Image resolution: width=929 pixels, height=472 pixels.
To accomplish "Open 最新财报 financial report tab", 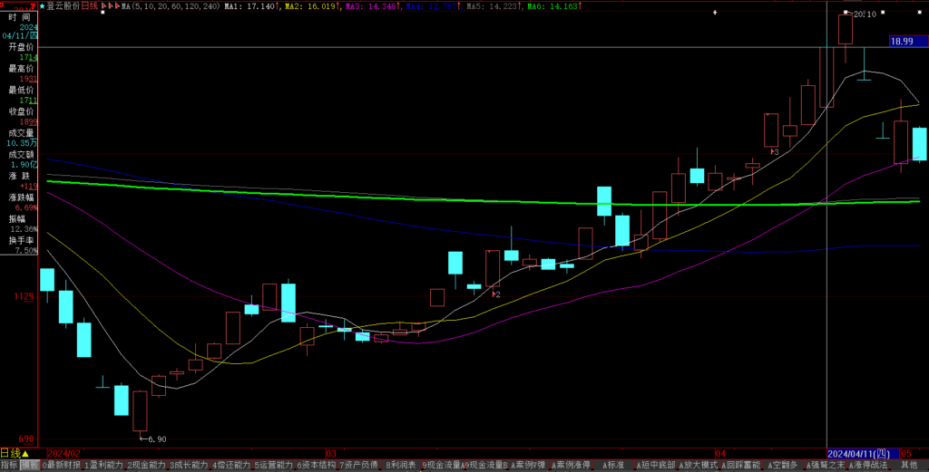I will pyautogui.click(x=61, y=465).
